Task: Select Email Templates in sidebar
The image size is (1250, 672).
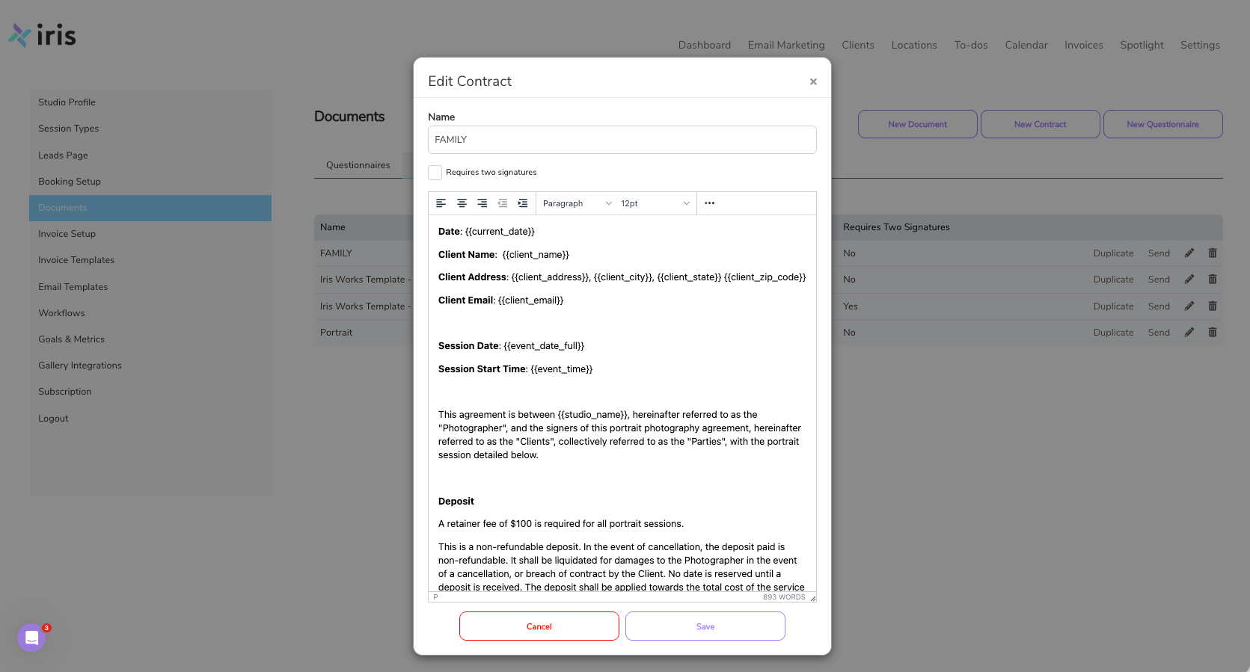Action: pos(150,287)
